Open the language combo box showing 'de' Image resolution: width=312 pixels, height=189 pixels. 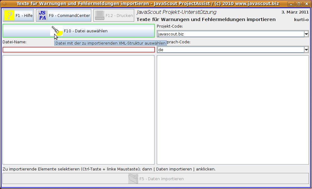tap(230, 50)
